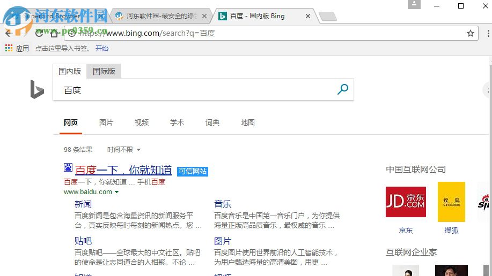Viewport: 492px width, 276px height.
Task: Open the browser three-dot menu
Action: 488,33
